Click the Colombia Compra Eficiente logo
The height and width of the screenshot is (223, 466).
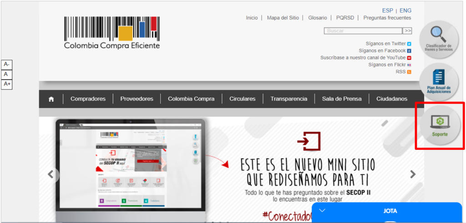click(112, 33)
